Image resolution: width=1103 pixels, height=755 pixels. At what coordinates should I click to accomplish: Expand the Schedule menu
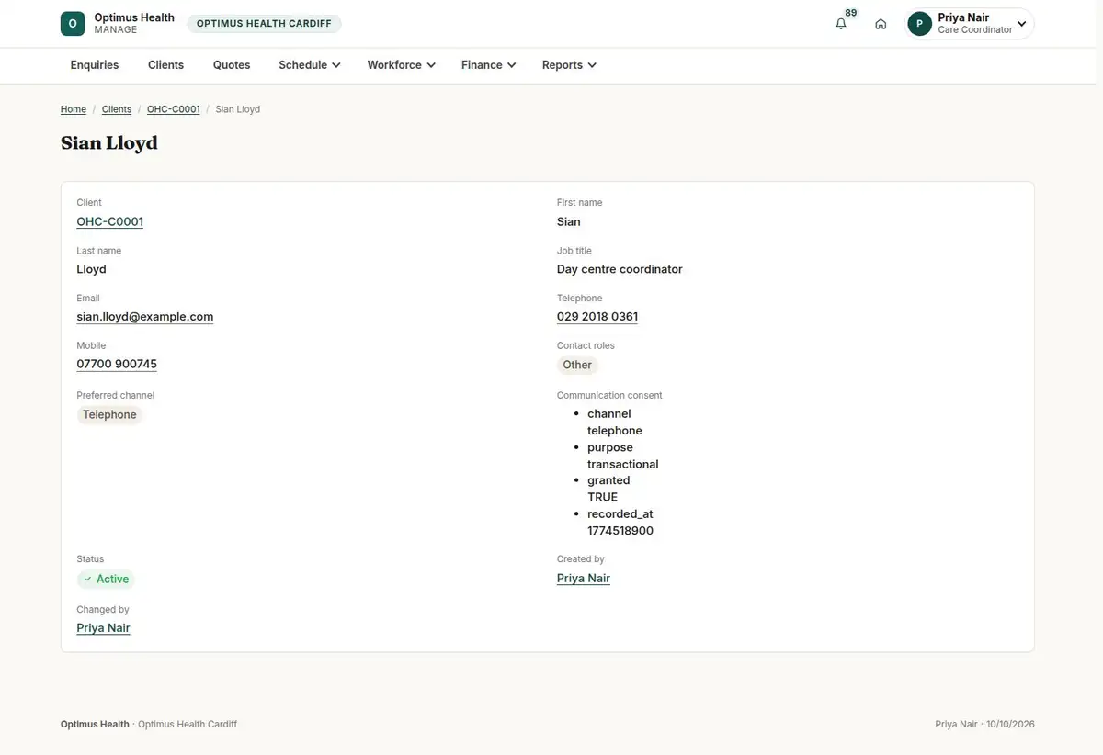click(310, 65)
